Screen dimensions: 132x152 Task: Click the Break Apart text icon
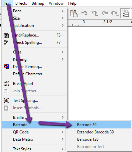pyautogui.click(x=6, y=84)
